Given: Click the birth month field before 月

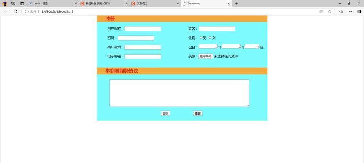Looking at the screenshot, I should click(231, 46).
